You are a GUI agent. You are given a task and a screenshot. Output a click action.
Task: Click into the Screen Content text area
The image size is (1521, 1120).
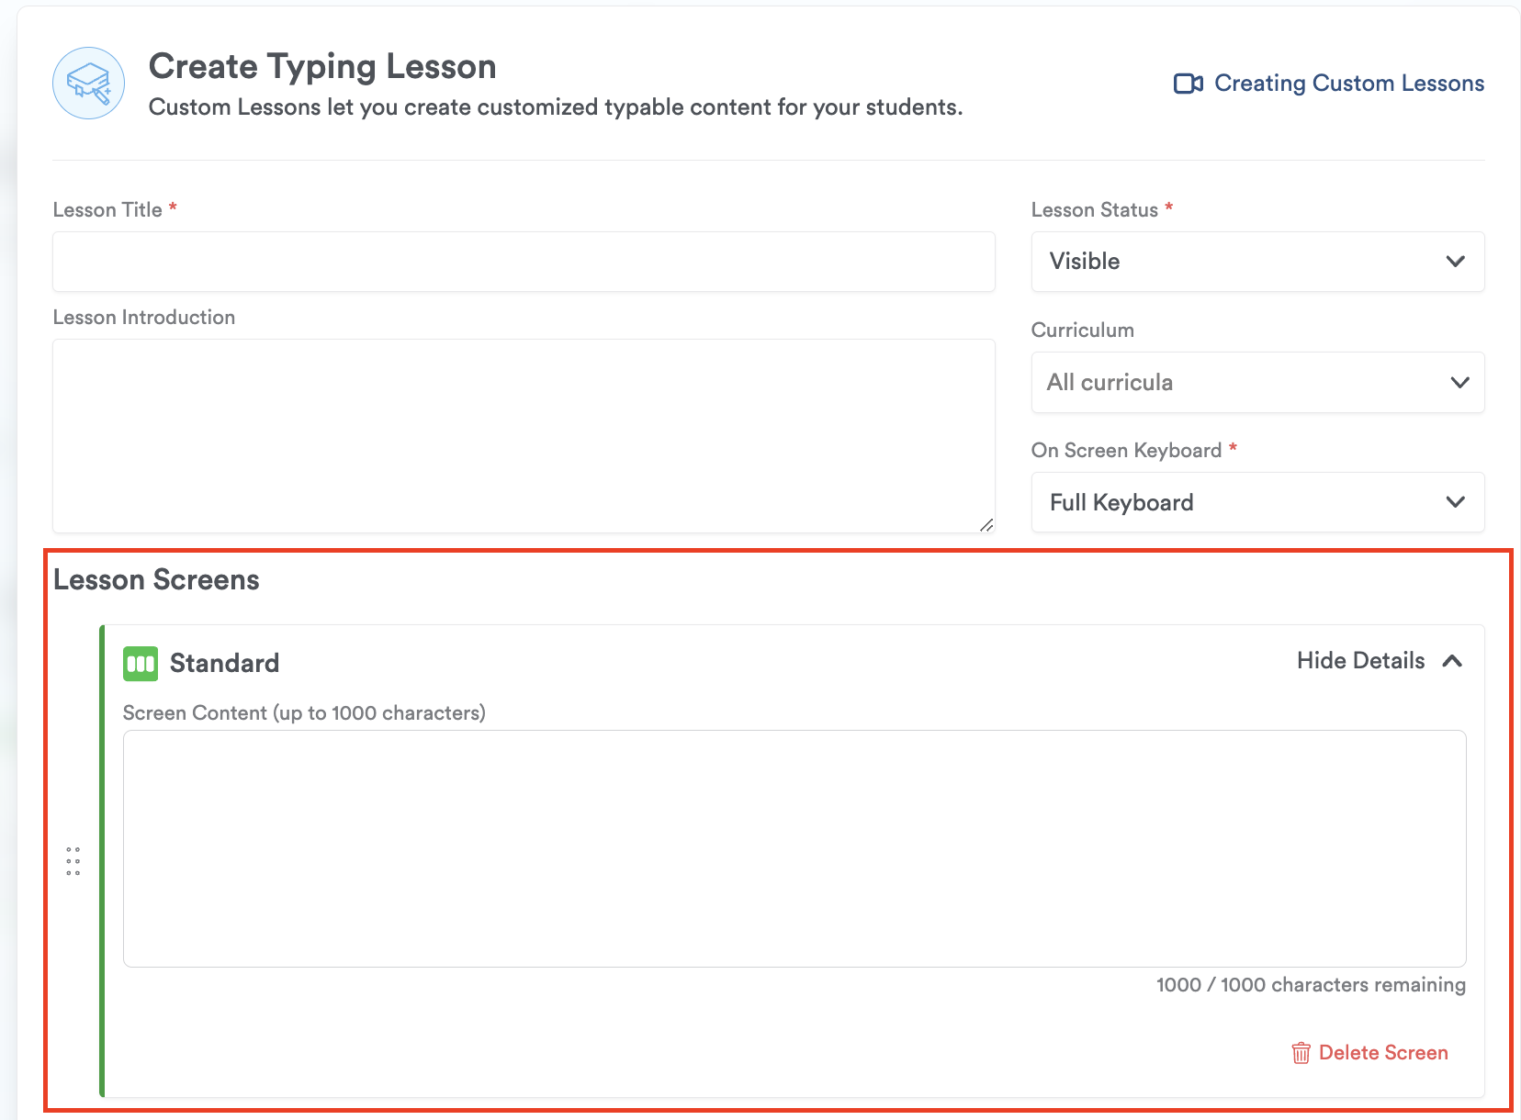click(x=794, y=848)
